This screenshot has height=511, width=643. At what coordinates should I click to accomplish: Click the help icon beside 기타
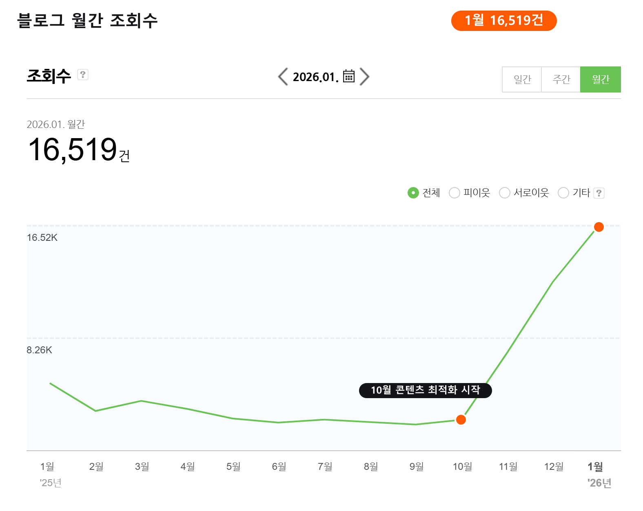click(x=599, y=193)
